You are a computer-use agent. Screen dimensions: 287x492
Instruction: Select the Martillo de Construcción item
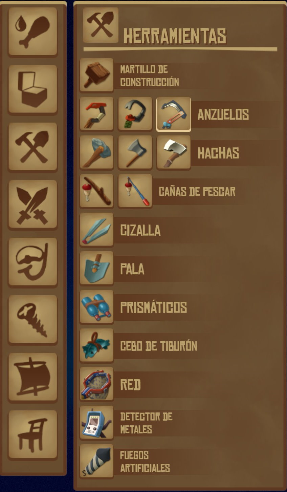click(146, 75)
